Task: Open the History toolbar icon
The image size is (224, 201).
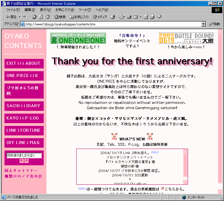Action: pyautogui.click(x=113, y=17)
